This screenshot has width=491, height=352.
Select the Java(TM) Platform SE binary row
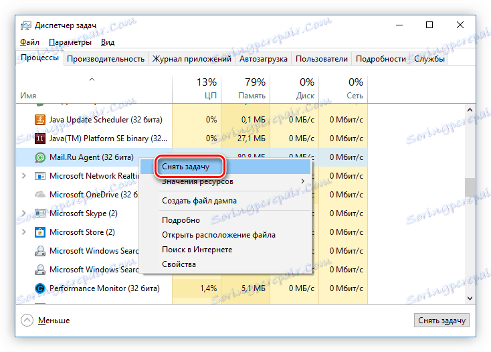pyautogui.click(x=191, y=139)
